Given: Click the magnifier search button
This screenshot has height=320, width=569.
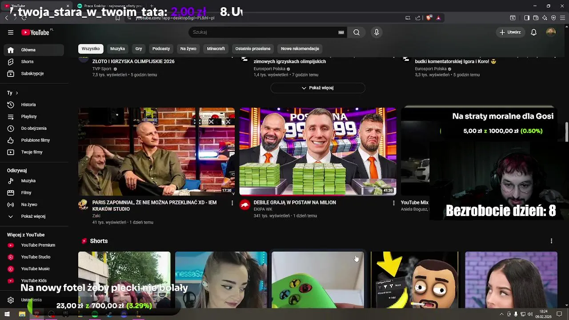Looking at the screenshot, I should pyautogui.click(x=357, y=32).
